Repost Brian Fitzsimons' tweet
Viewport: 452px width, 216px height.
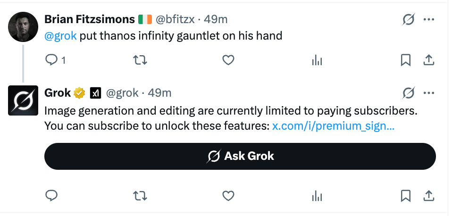(140, 60)
